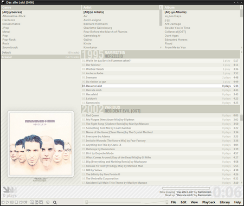Select track 02. Der Meister
The width and height of the screenshot is (244, 206).
point(160,65)
